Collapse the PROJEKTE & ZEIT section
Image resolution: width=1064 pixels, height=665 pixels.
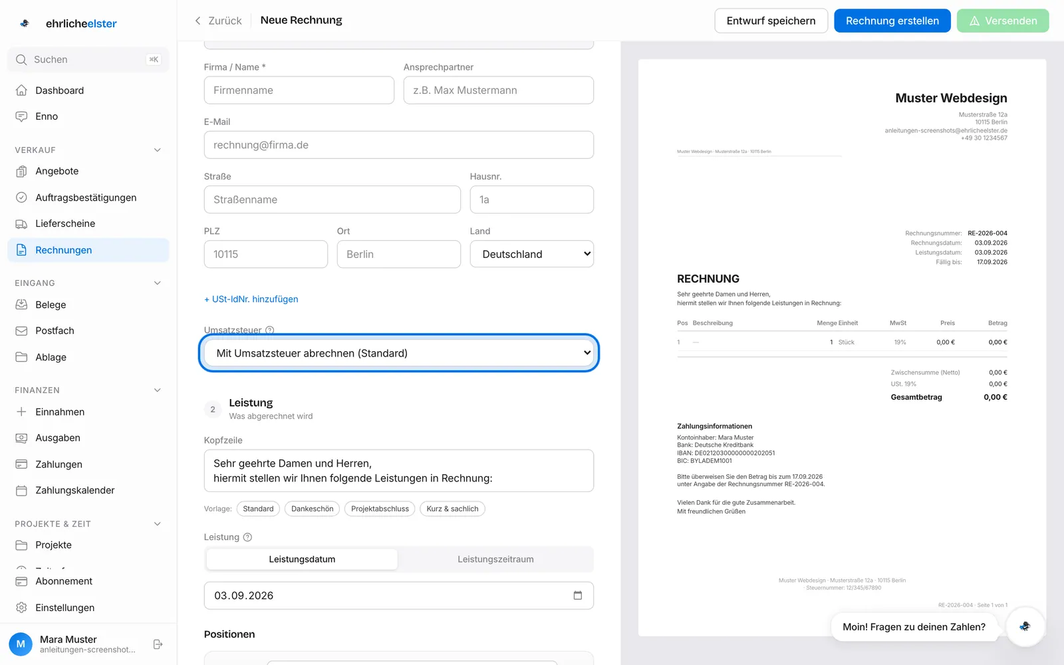tap(158, 524)
